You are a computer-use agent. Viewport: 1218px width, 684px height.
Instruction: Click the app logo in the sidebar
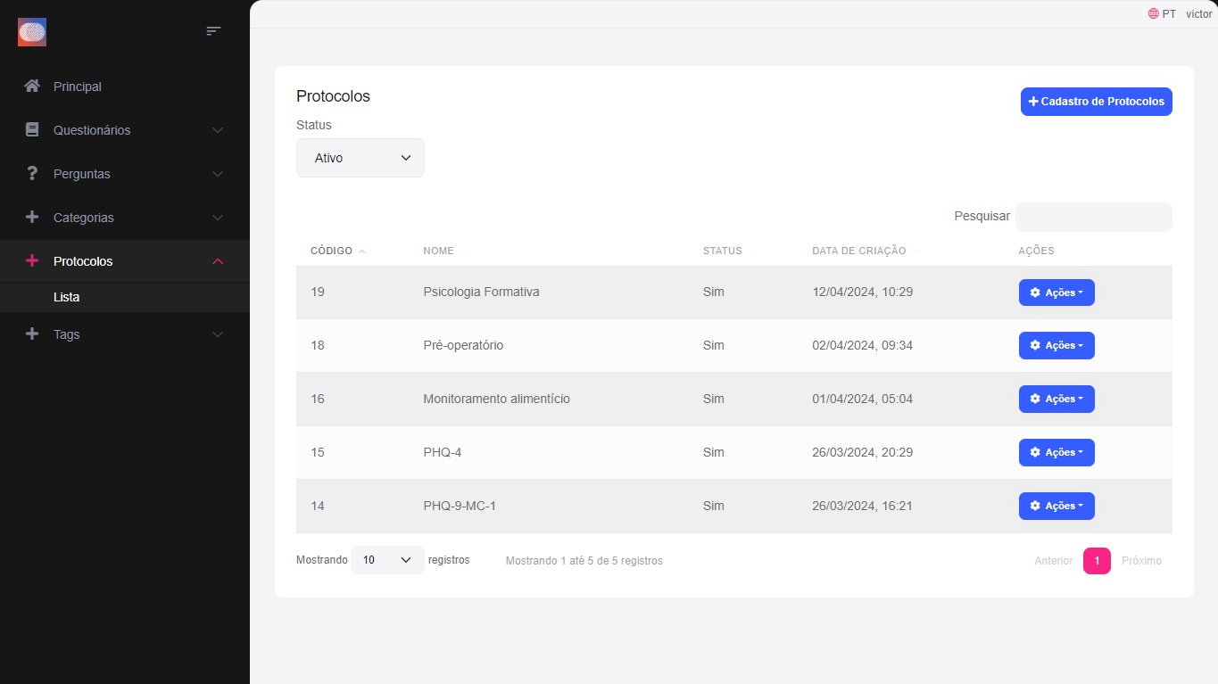click(x=32, y=32)
